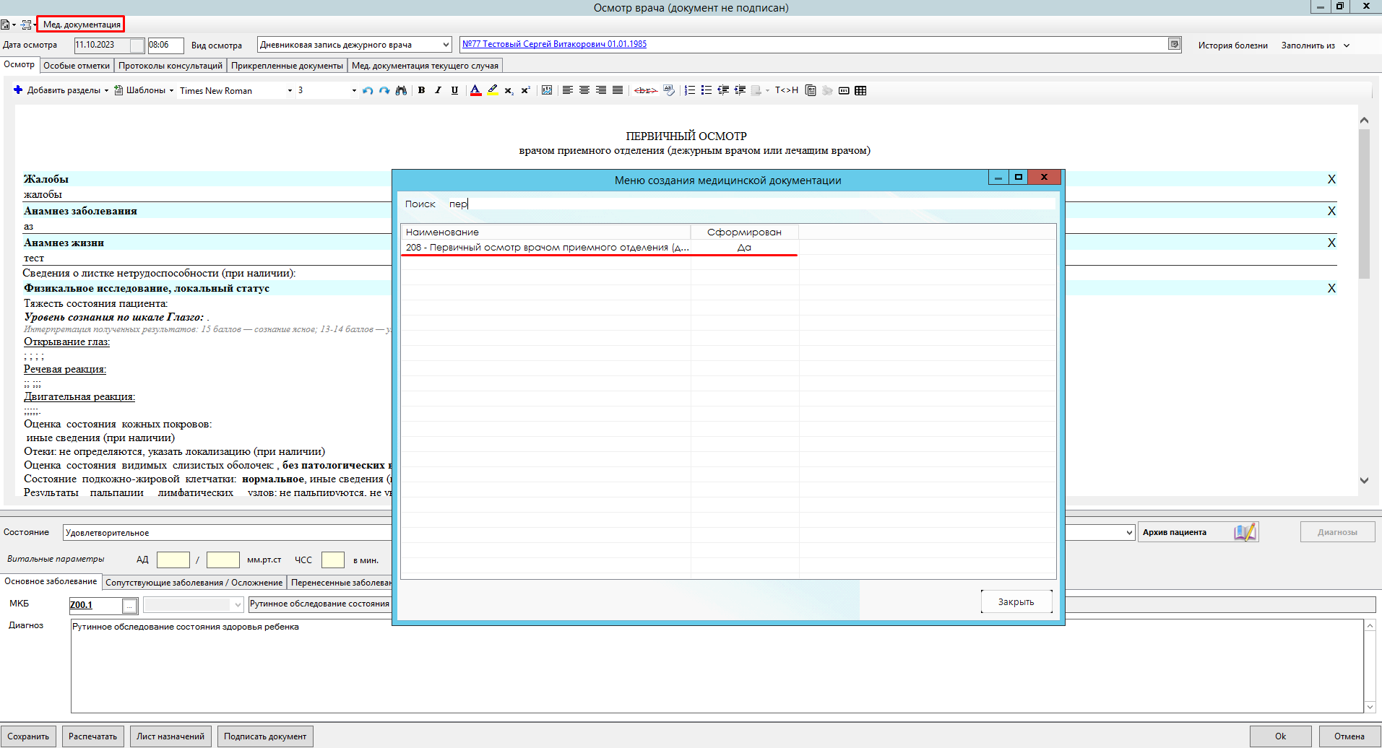Center the text alignment
The width and height of the screenshot is (1382, 748).
[x=584, y=90]
